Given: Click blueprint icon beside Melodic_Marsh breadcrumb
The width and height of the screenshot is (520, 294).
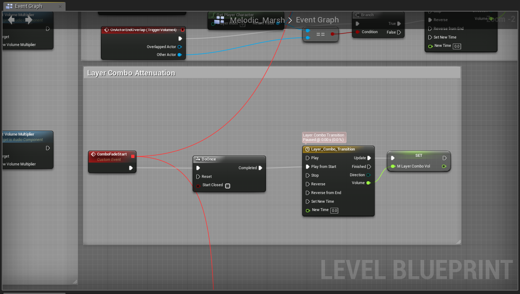Looking at the screenshot, I should [x=219, y=20].
